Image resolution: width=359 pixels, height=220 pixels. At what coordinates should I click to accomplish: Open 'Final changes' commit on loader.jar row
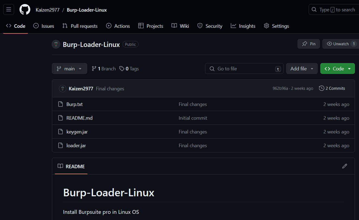coord(193,146)
